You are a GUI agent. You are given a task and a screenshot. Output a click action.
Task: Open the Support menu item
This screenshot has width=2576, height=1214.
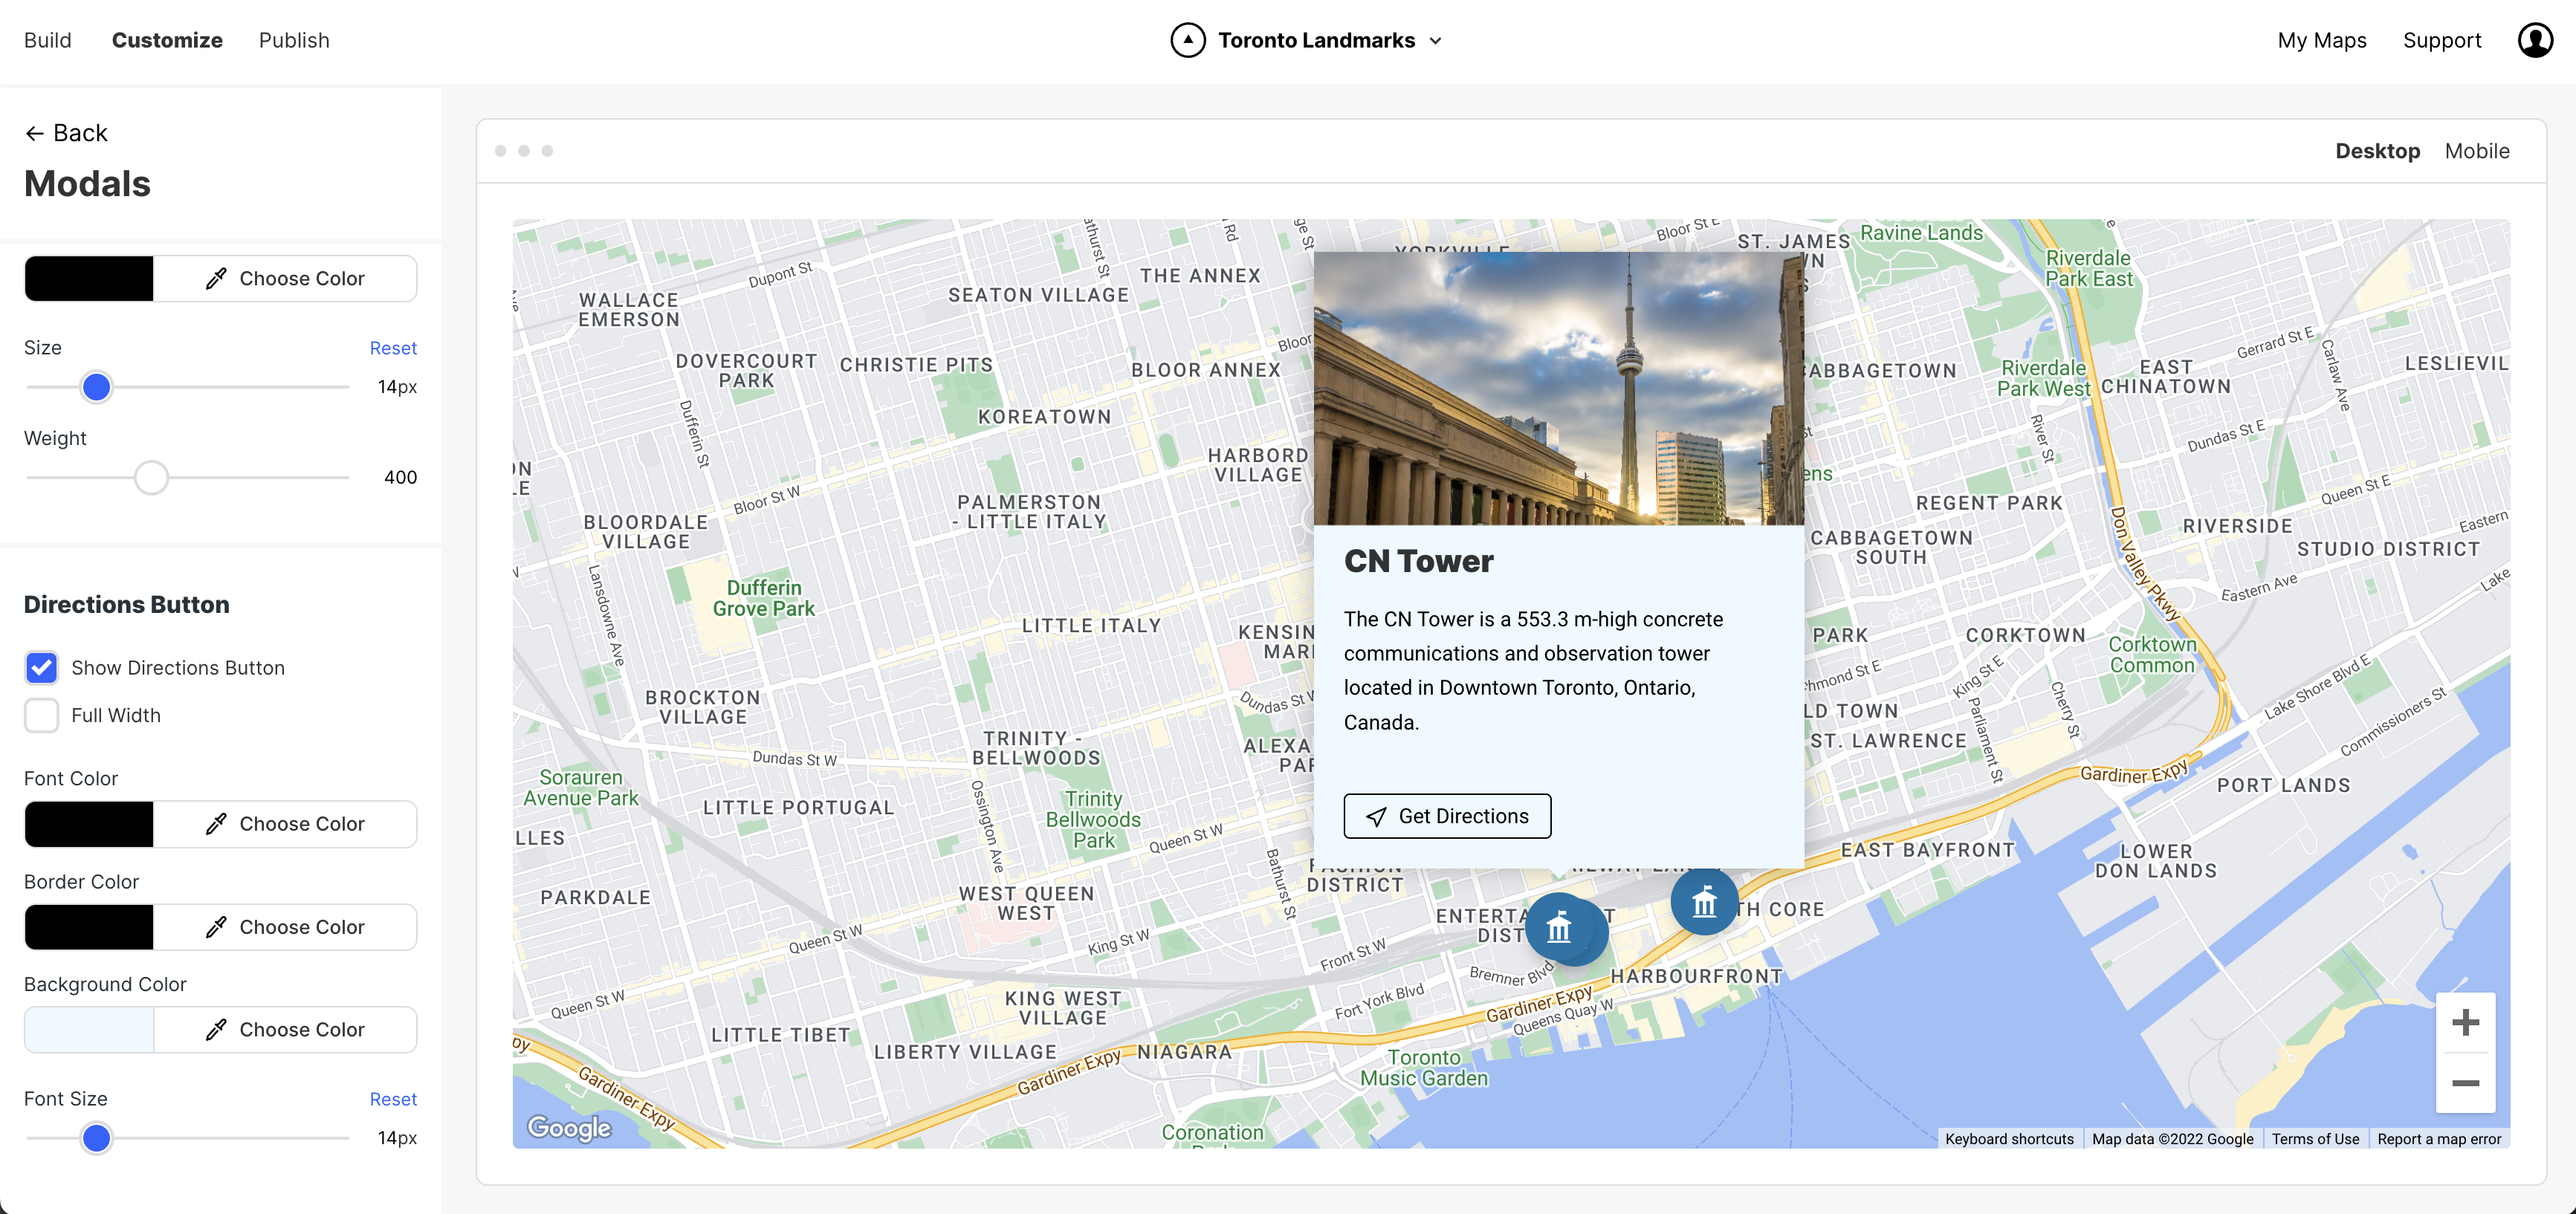[x=2441, y=40]
